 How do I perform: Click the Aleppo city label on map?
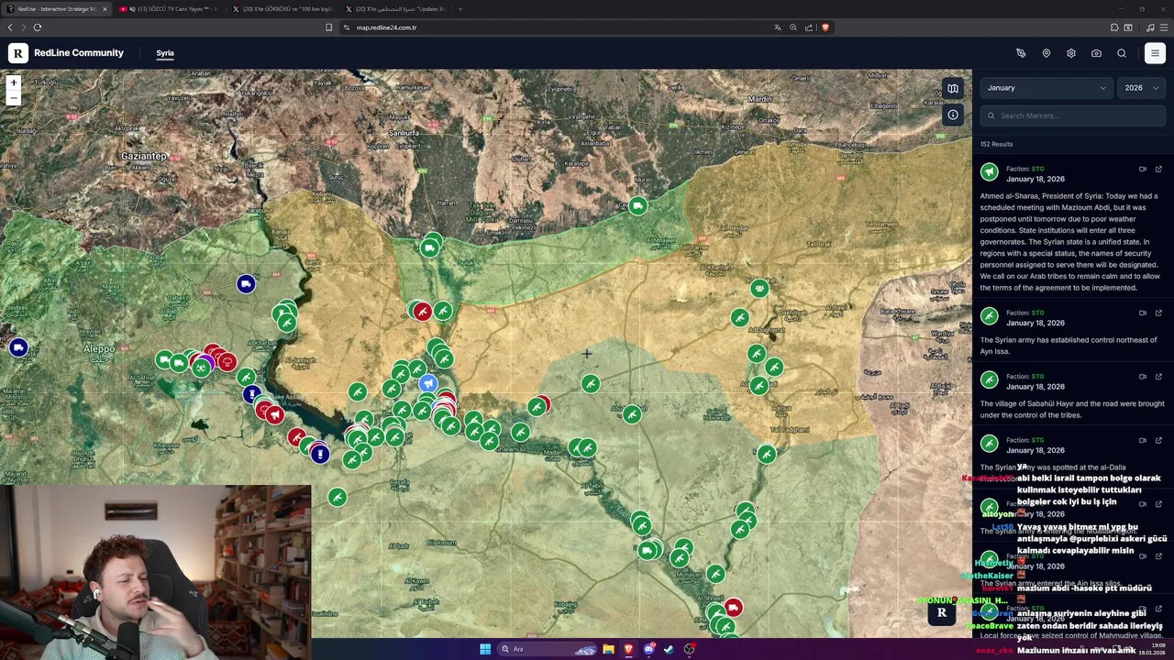click(x=99, y=348)
